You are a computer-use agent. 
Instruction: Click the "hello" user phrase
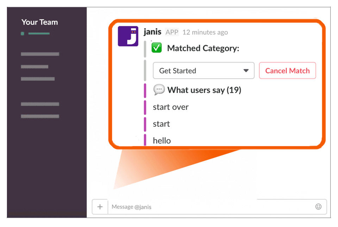(162, 141)
